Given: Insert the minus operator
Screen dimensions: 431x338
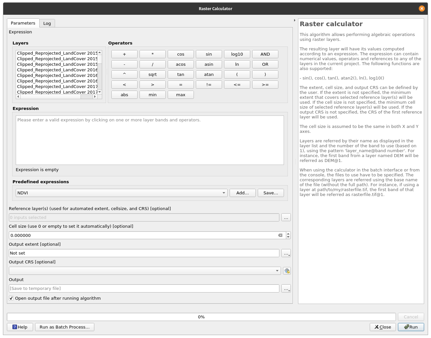Looking at the screenshot, I should pos(124,64).
